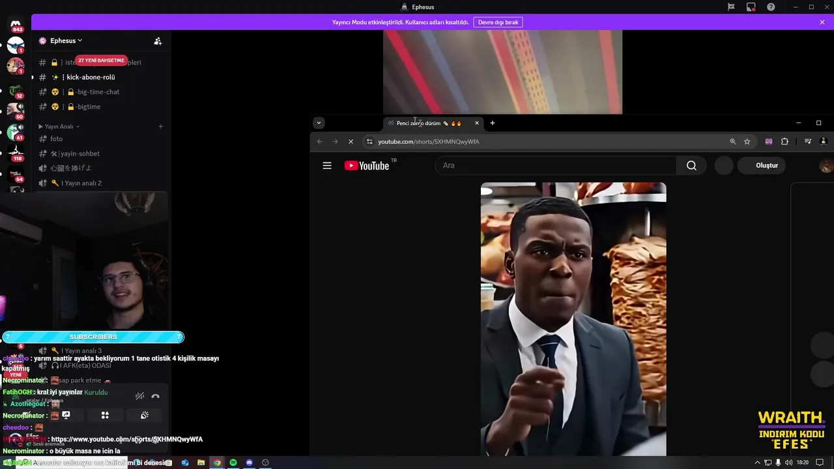
Task: Click the invite people icon beside Ephesus
Action: point(158,40)
